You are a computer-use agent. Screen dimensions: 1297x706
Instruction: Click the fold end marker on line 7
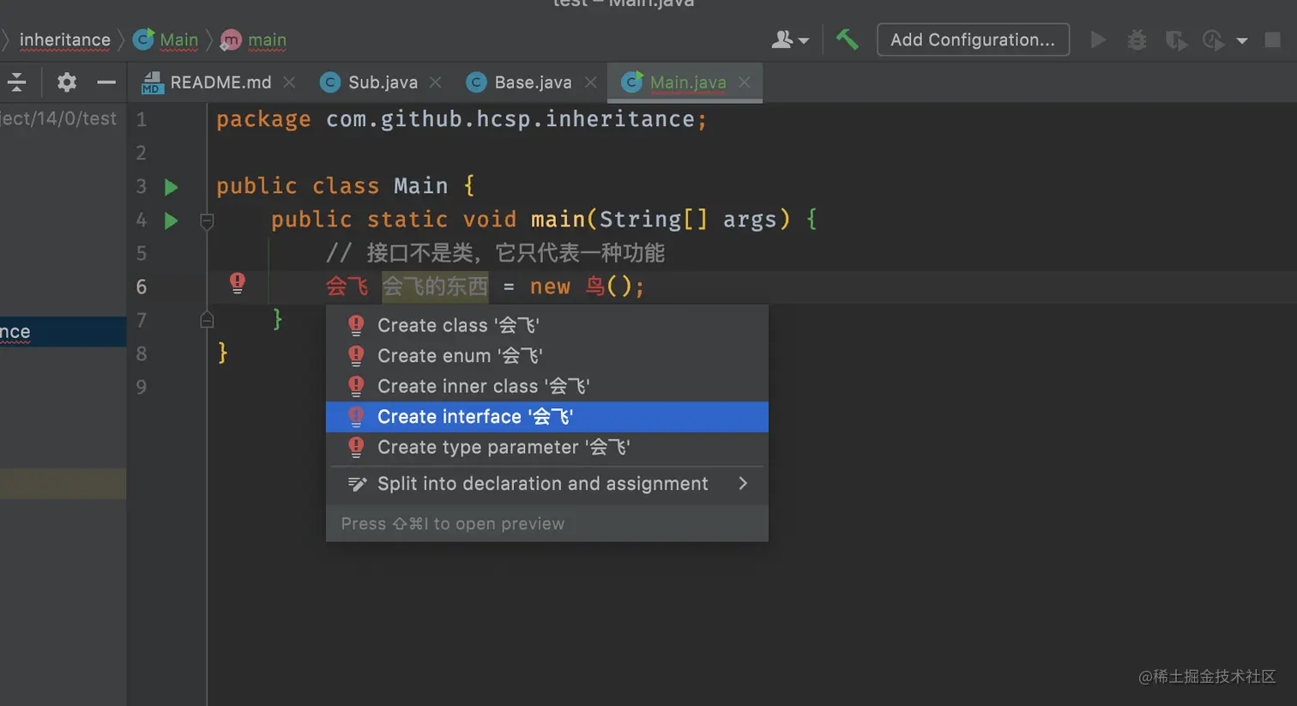(x=207, y=320)
